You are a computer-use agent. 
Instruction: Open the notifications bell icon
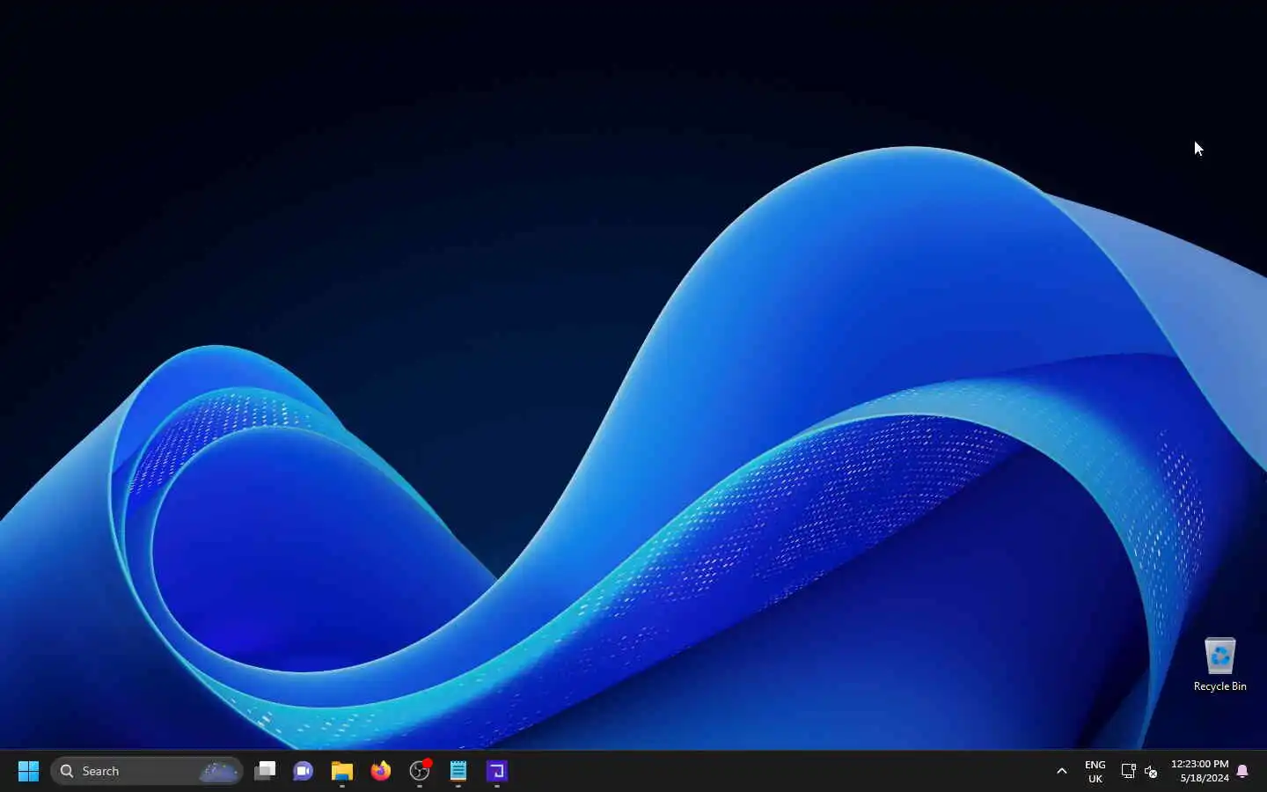[x=1242, y=771]
